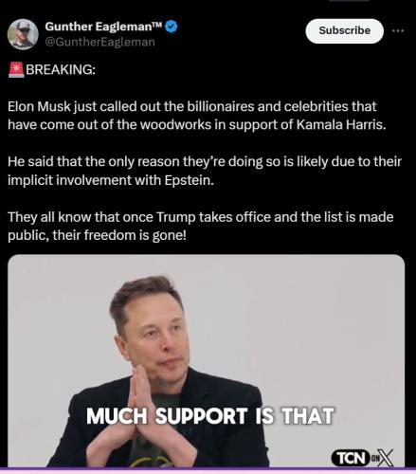Click the purple progress bar below video
416x474 pixels.
208,469
